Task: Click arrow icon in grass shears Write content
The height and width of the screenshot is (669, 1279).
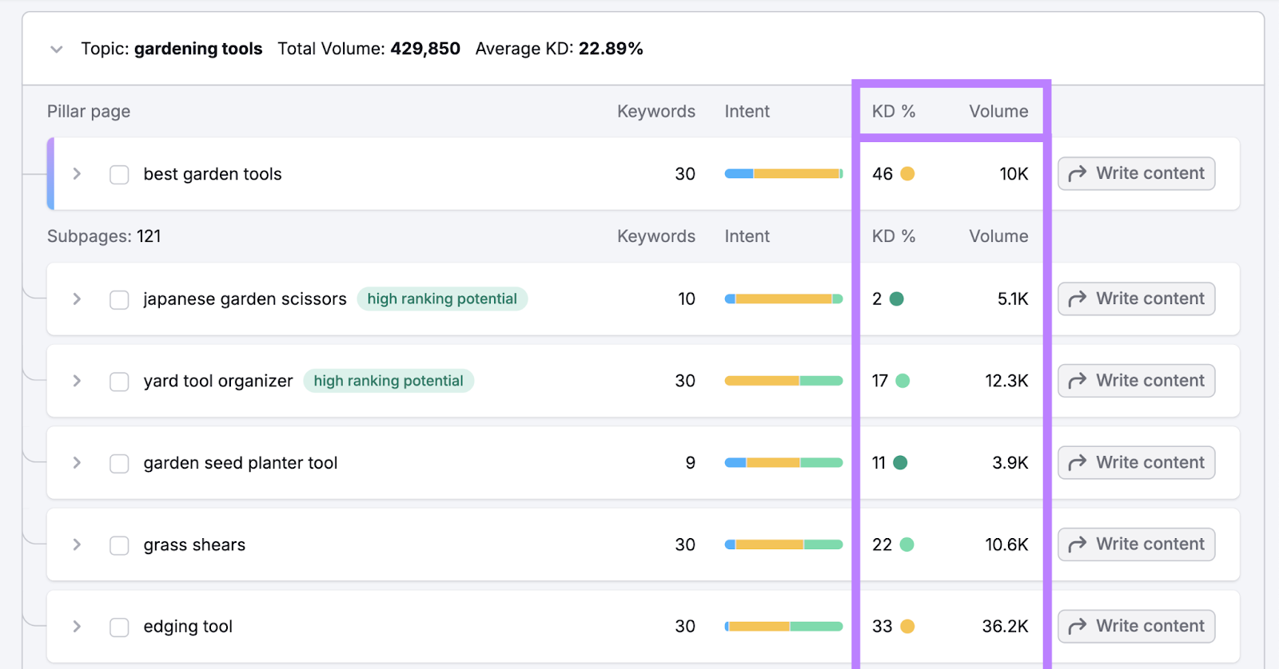Action: [x=1078, y=545]
